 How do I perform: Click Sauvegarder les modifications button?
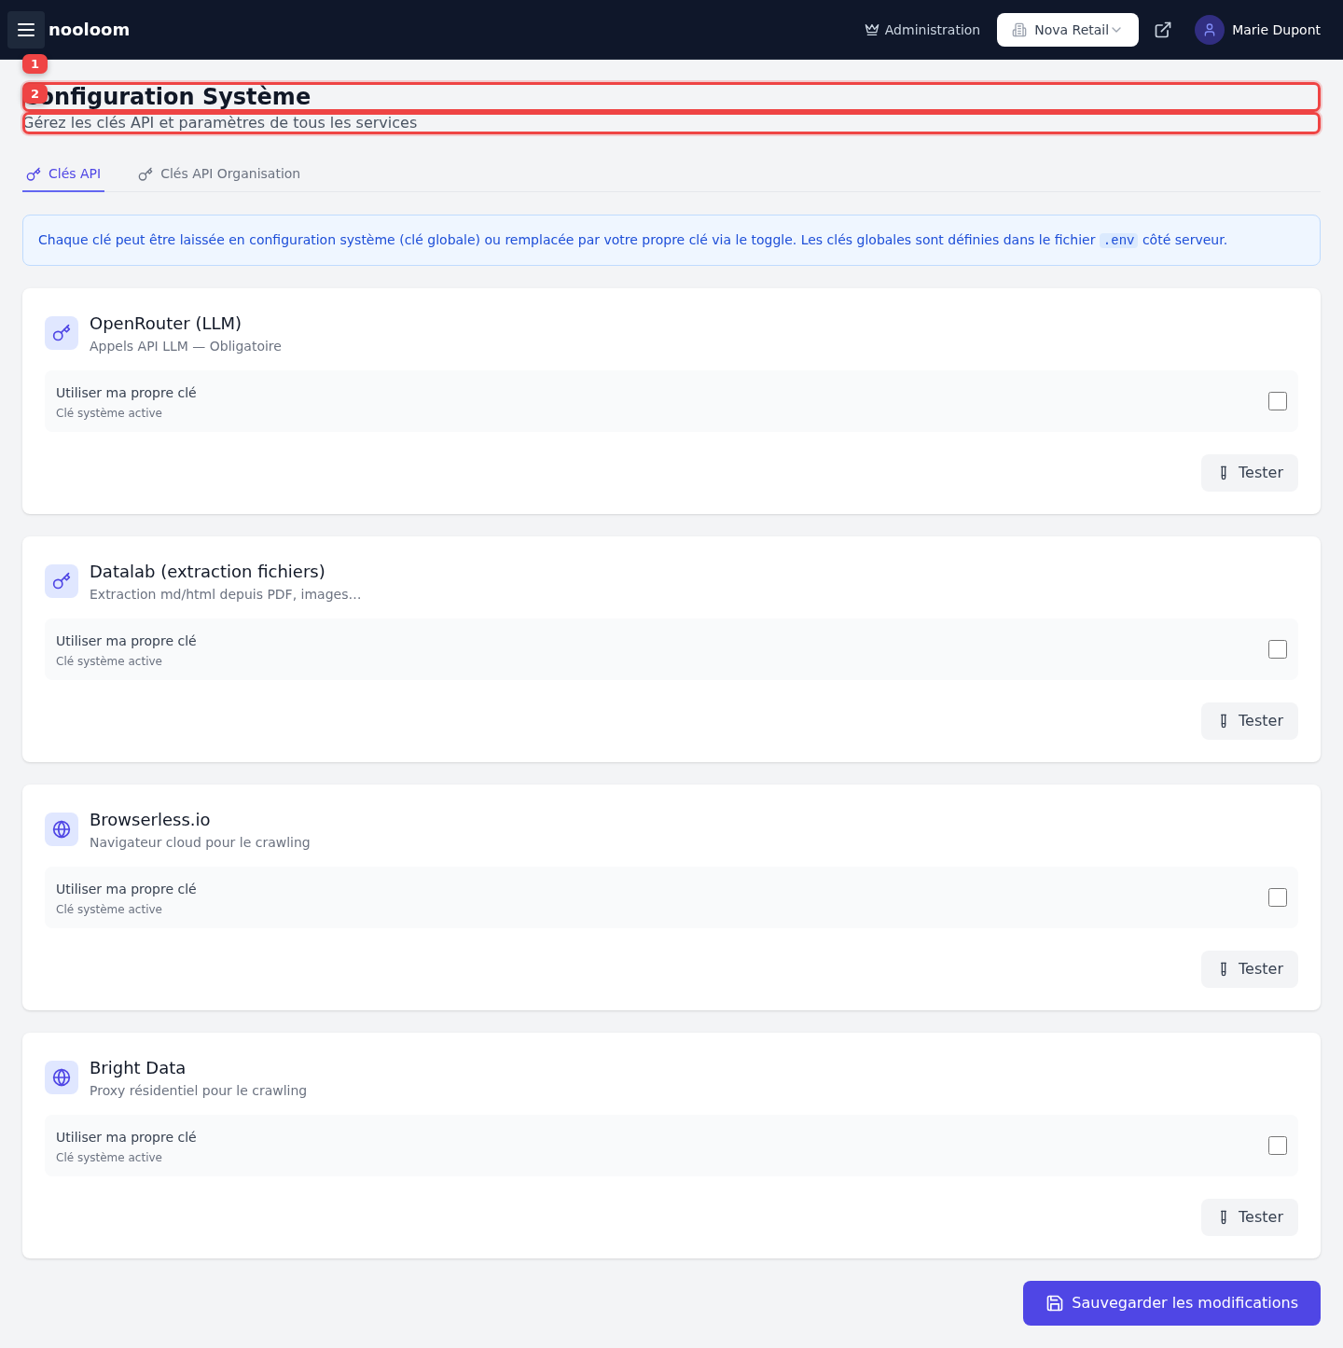pos(1171,1303)
